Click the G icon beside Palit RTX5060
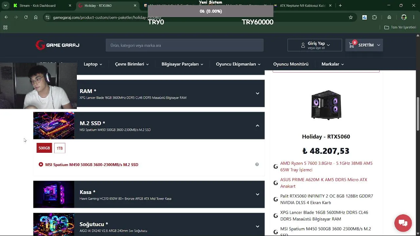Screen dimensions: 420x236 (276, 199)
